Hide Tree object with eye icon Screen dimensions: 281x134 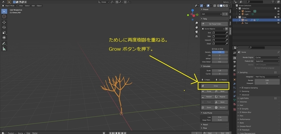(x=278, y=23)
